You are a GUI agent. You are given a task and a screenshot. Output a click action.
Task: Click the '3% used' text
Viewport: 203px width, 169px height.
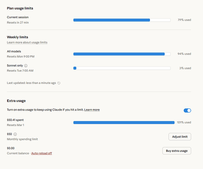[185, 68]
